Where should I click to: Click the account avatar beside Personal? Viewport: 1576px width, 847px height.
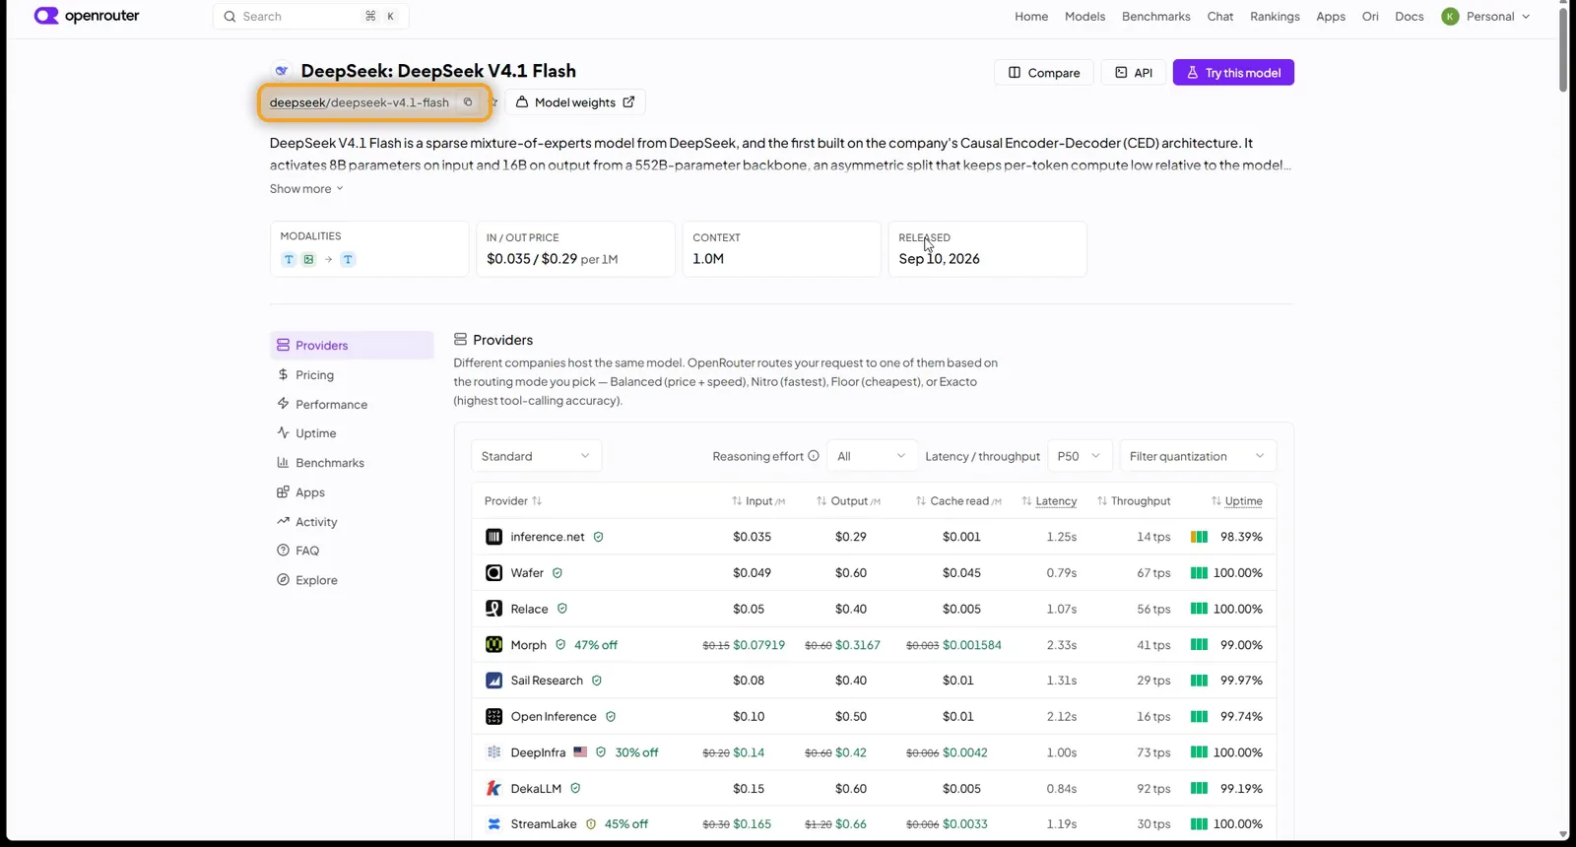click(x=1450, y=17)
